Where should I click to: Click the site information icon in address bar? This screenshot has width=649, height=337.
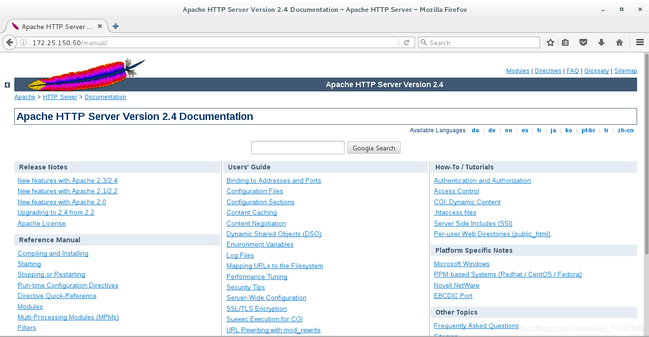coord(23,43)
